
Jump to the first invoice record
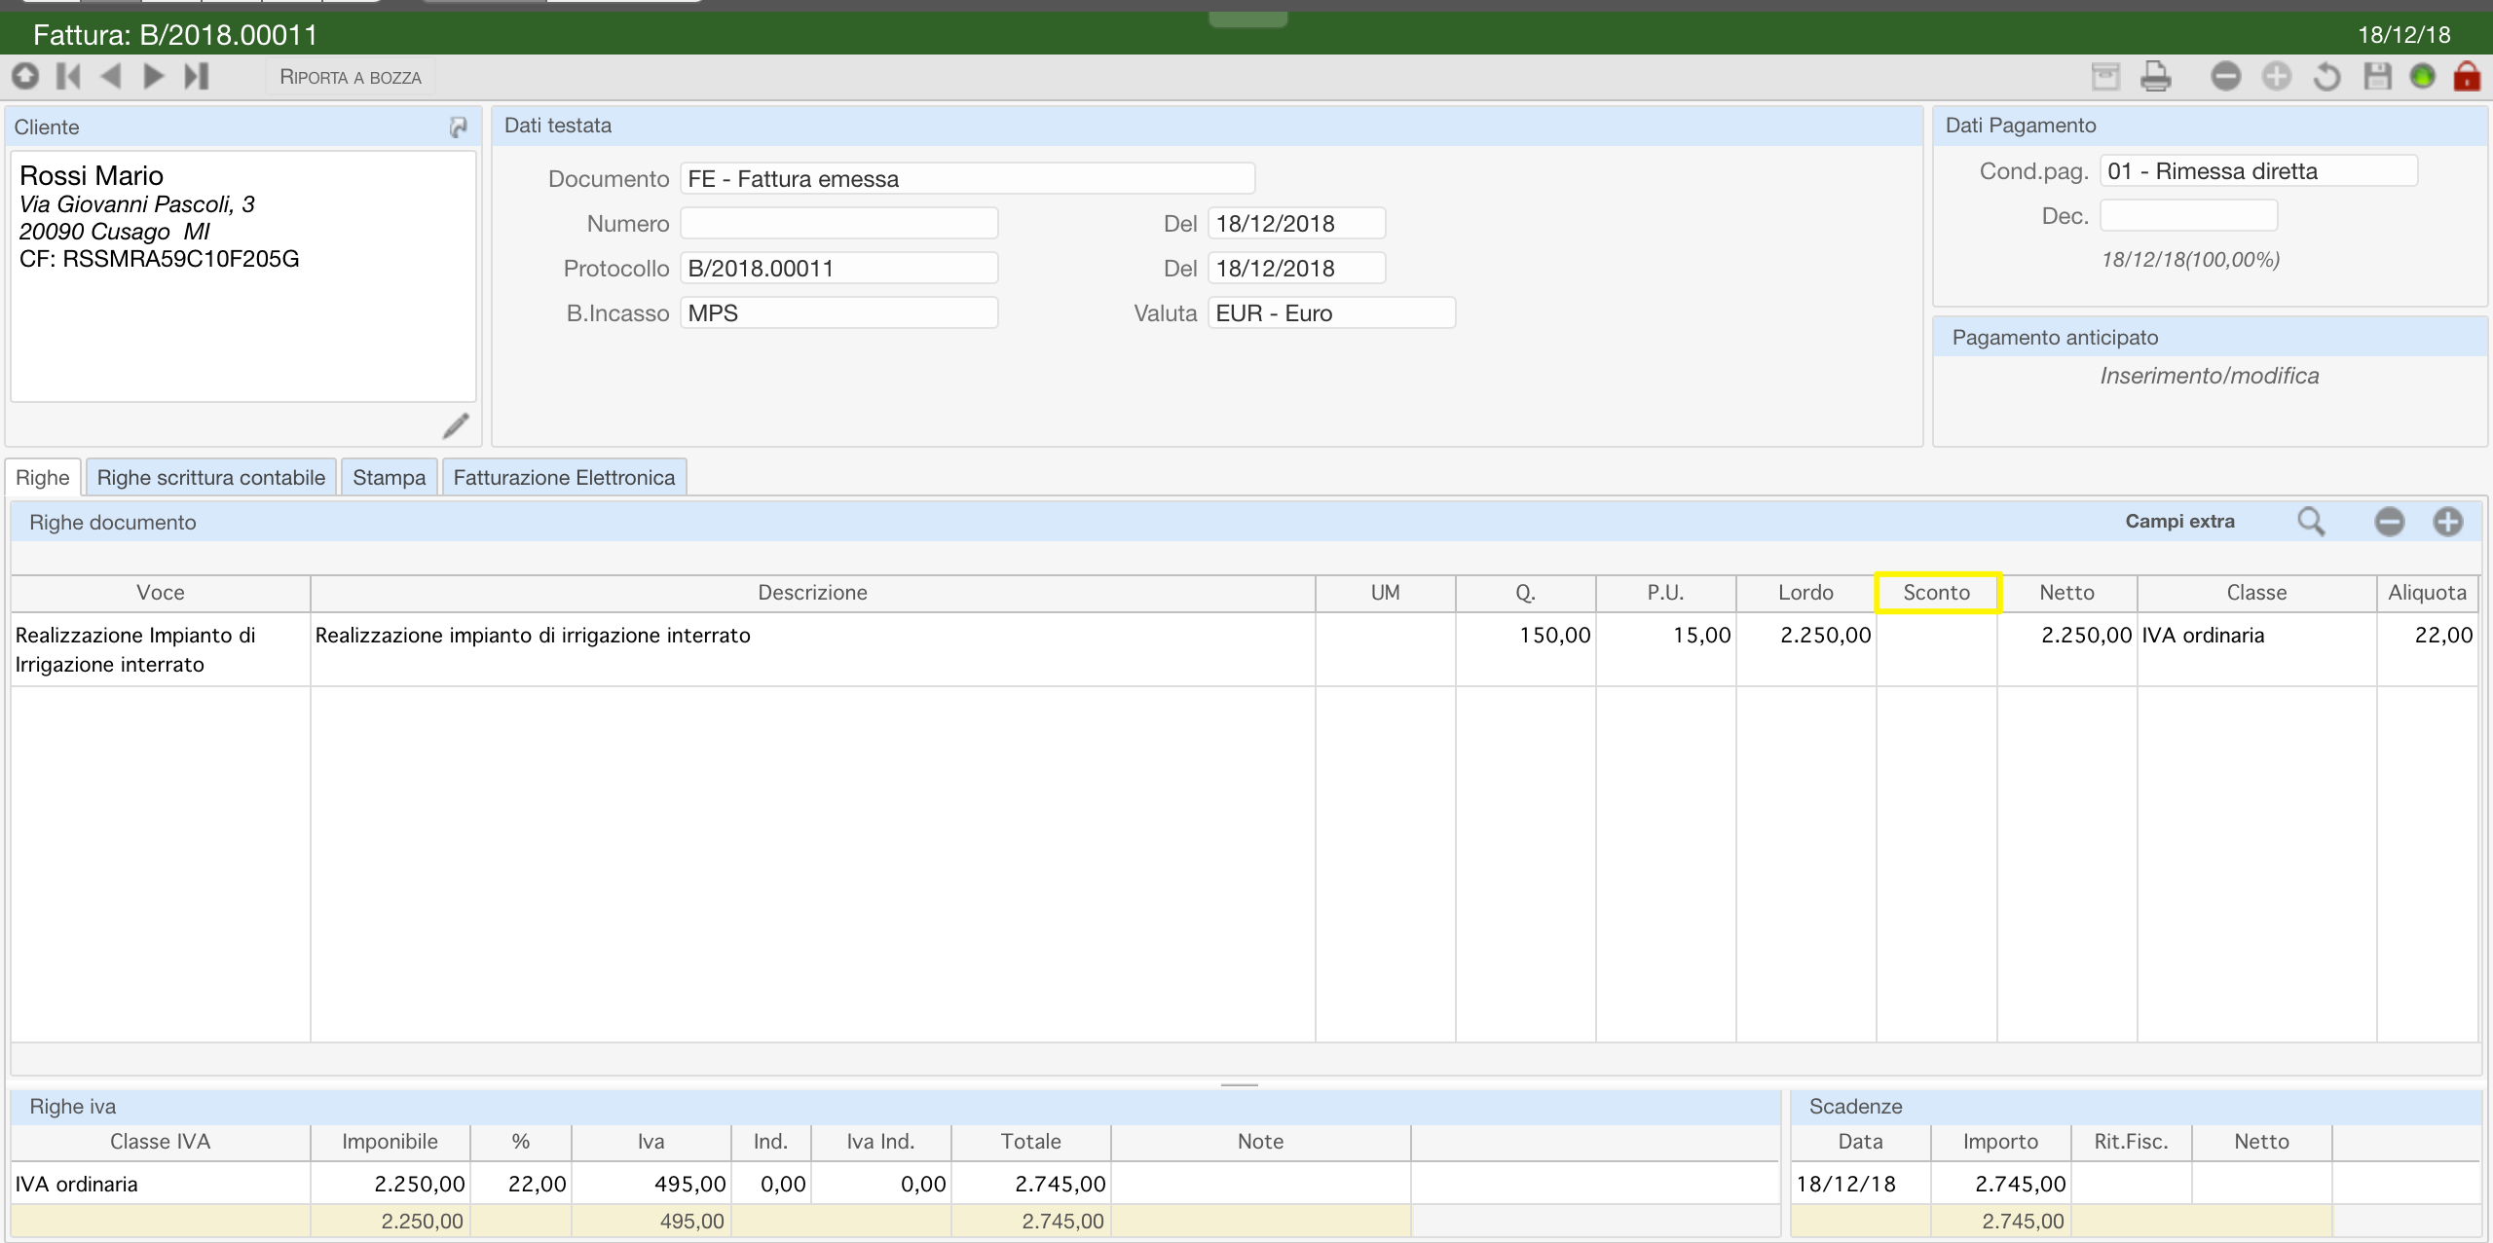(x=68, y=76)
